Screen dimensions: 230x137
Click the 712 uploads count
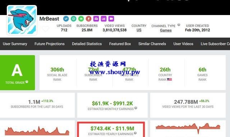[64, 30]
